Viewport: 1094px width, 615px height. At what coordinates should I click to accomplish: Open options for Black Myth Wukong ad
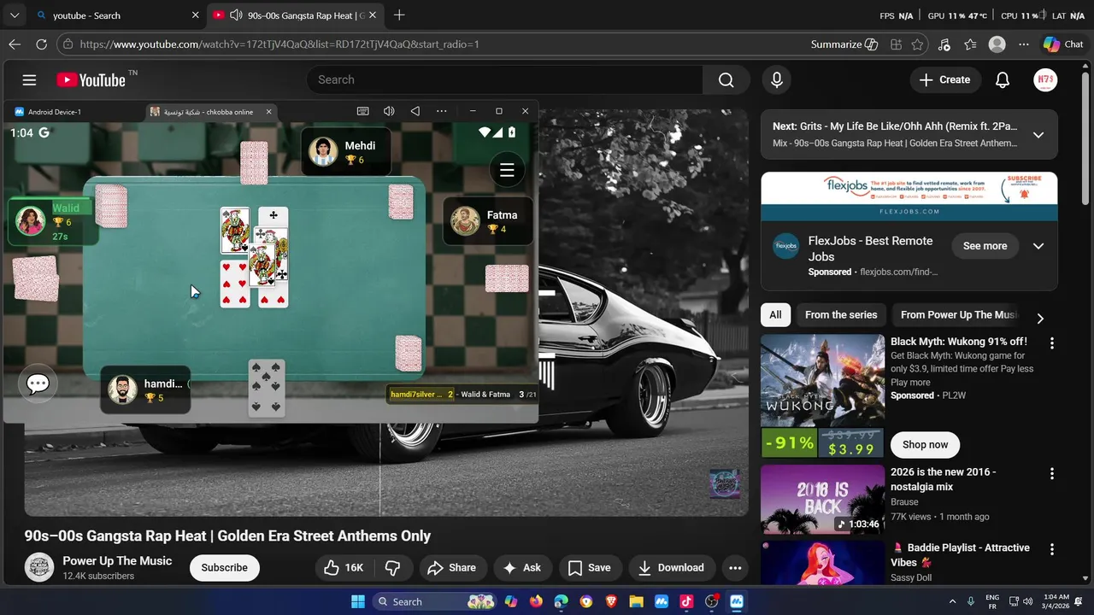[1052, 343]
